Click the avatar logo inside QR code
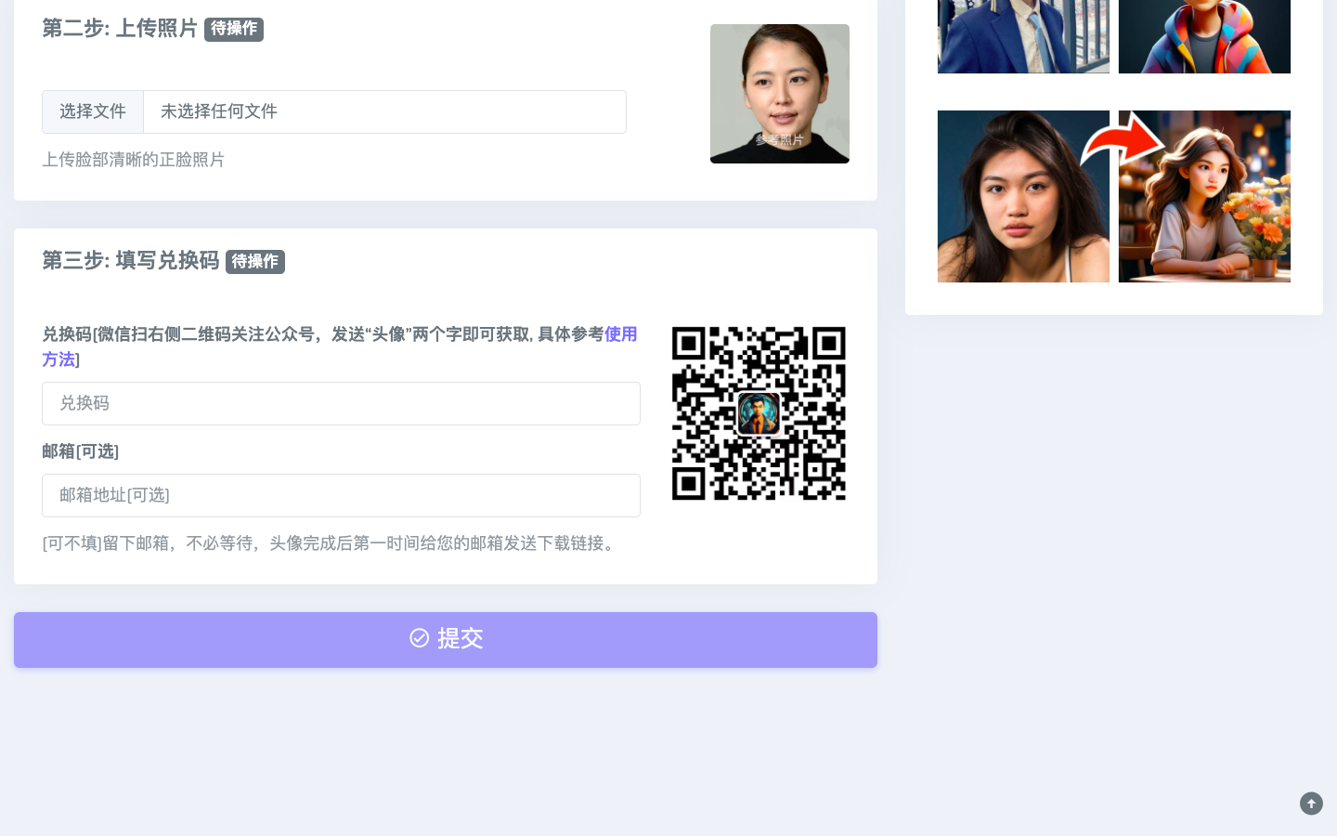 coord(759,413)
